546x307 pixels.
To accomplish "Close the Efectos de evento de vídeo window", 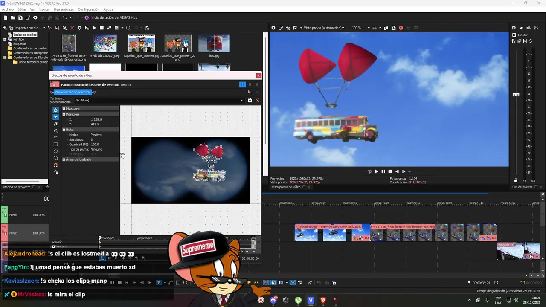I will (258, 75).
